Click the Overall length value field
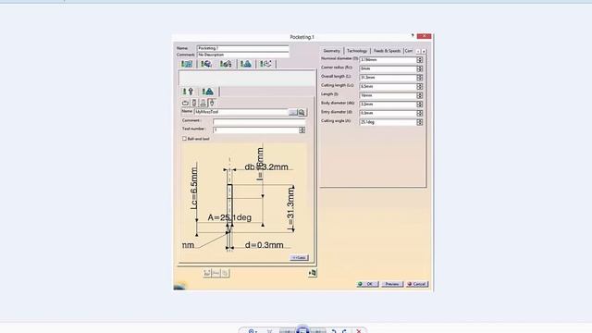The image size is (592, 333). coord(388,78)
